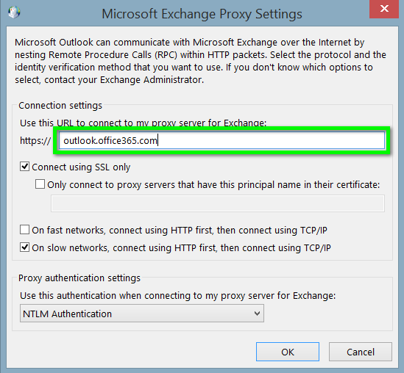Click the Microsoft Exchange Proxy Settings title
404x373 pixels.
(x=202, y=14)
